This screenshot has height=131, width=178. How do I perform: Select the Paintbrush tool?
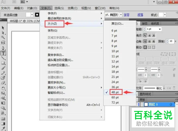point(3,68)
